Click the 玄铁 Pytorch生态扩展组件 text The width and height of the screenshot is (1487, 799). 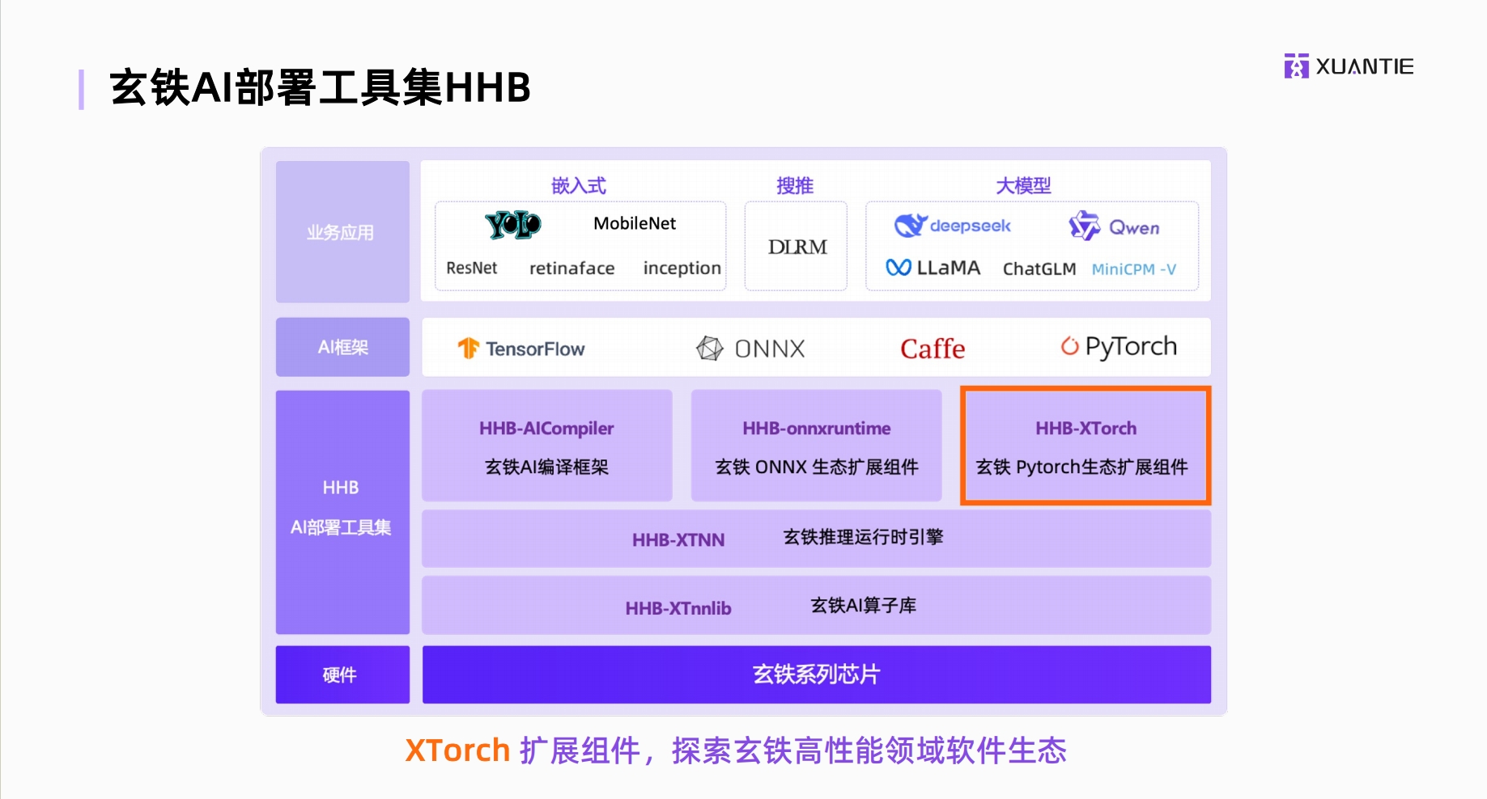tap(1081, 467)
